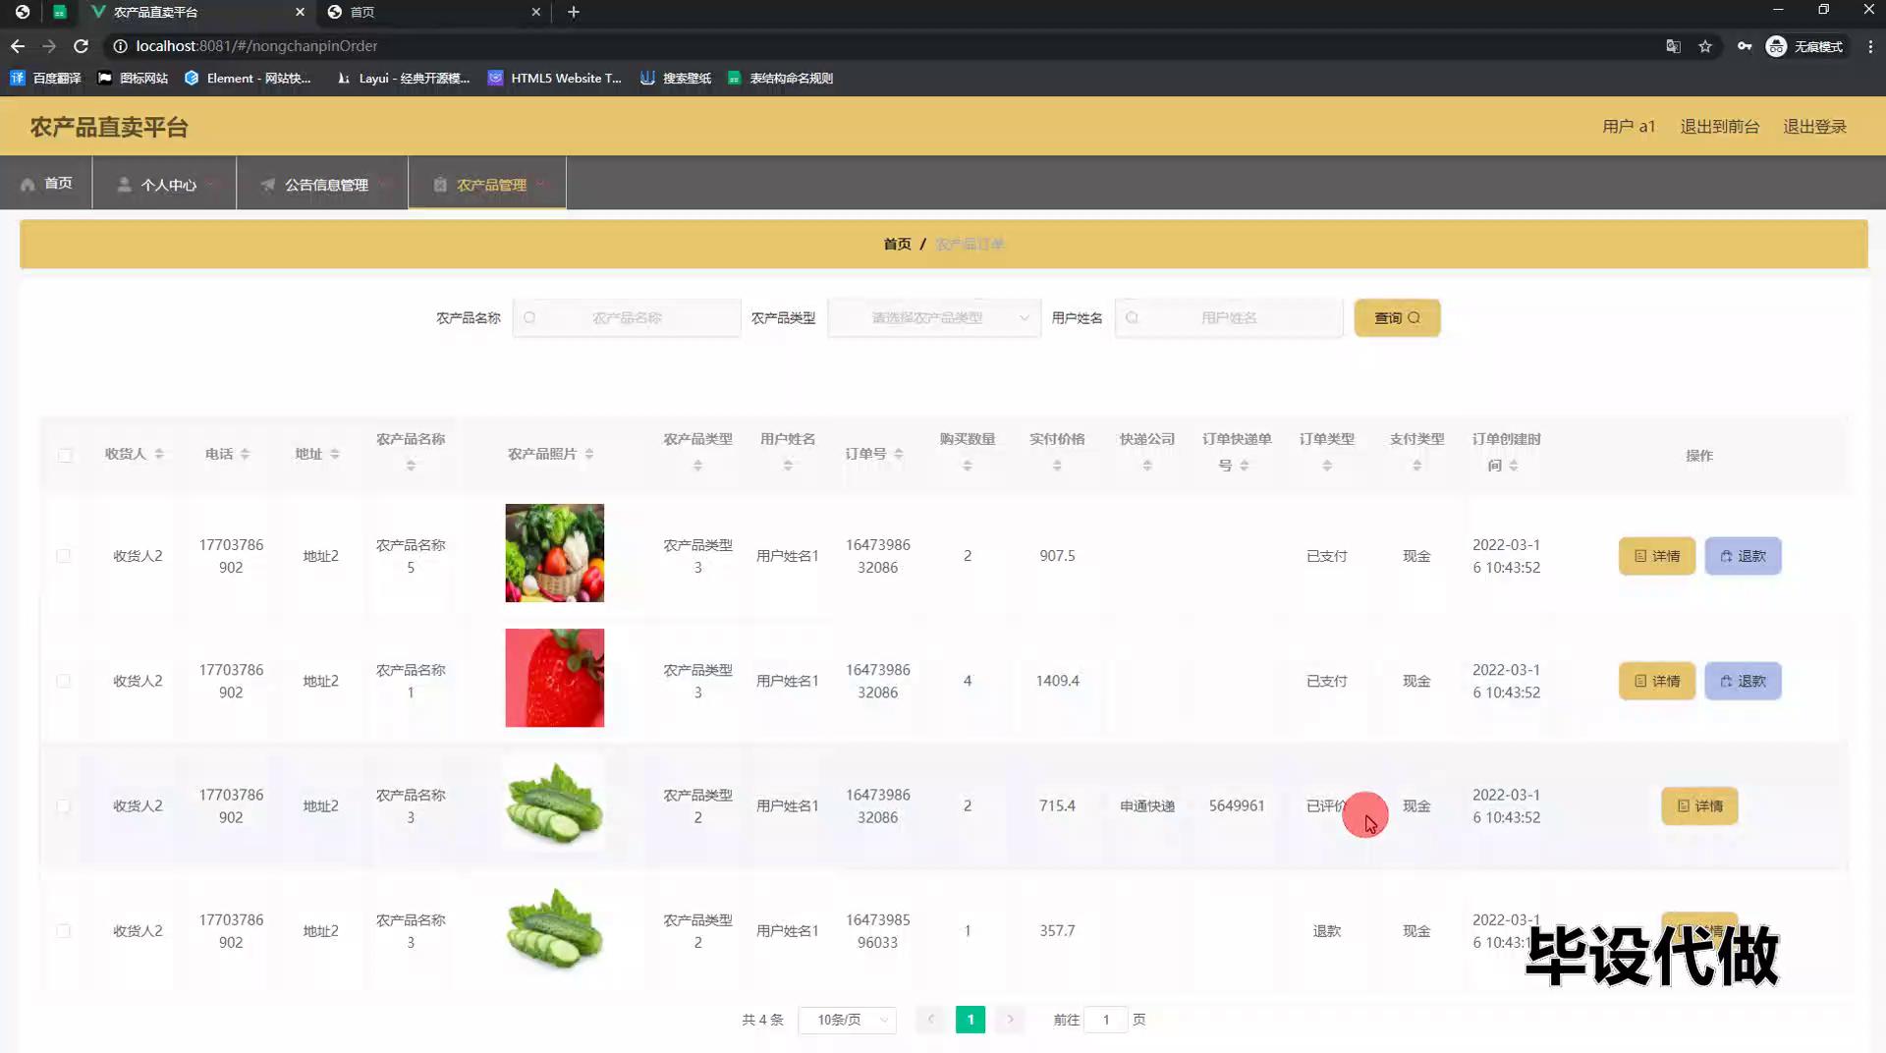Toggle the select-all checkbox in table header
1886x1053 pixels.
65,455
